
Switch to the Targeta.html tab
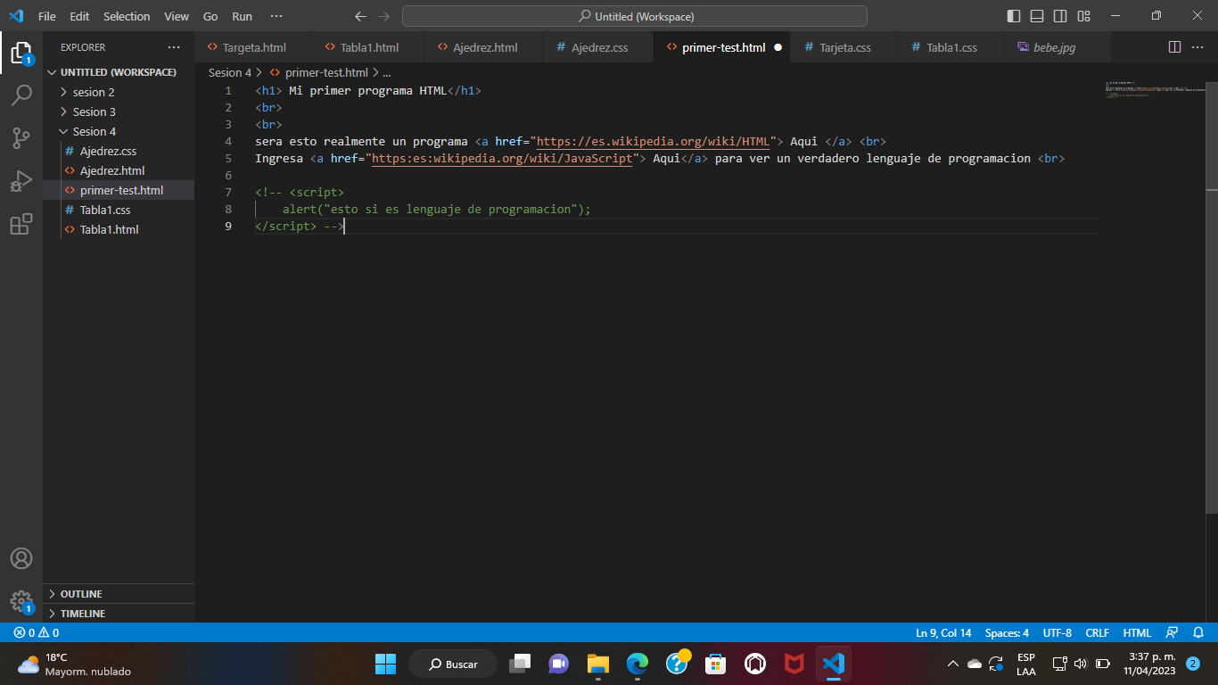coord(253,47)
